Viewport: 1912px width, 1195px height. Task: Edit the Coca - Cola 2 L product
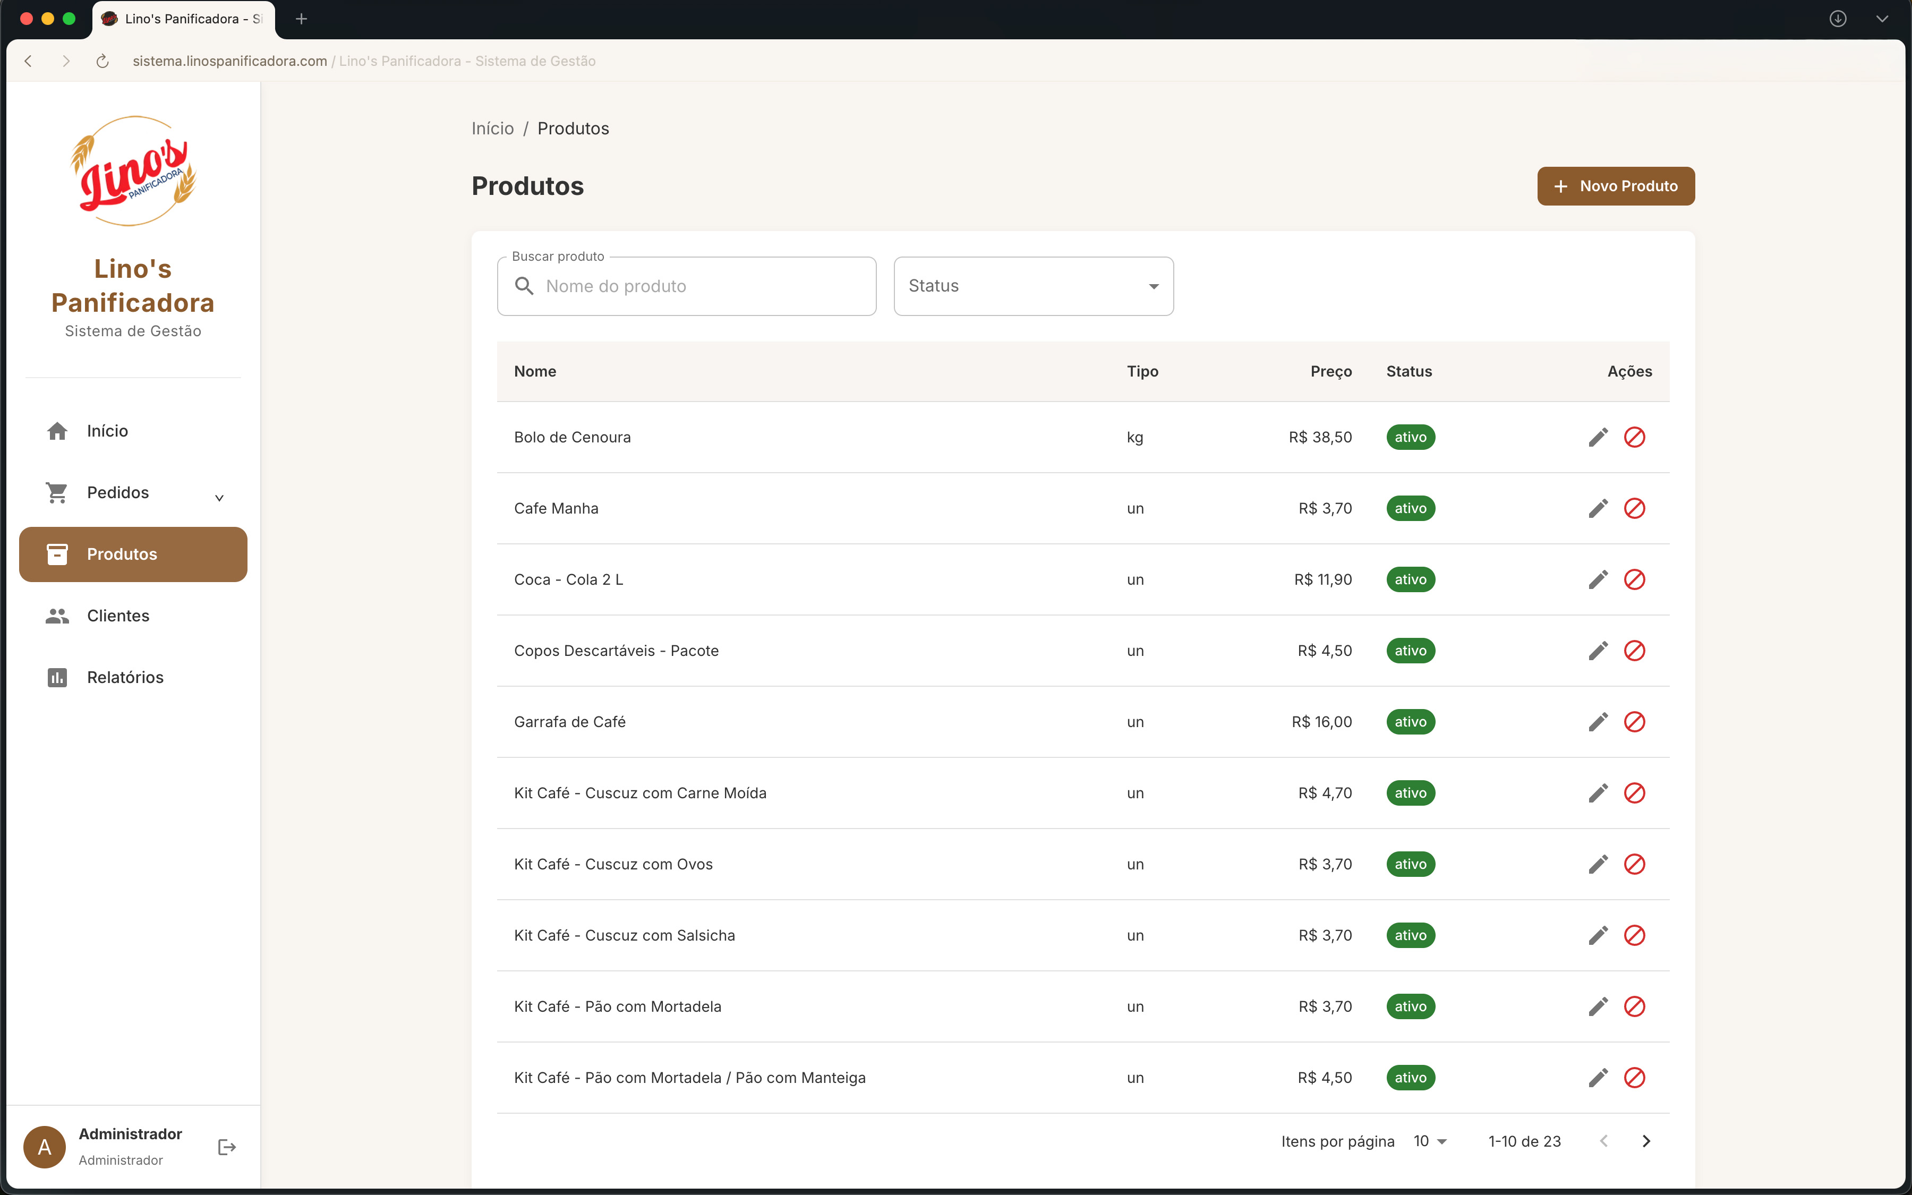coord(1598,579)
